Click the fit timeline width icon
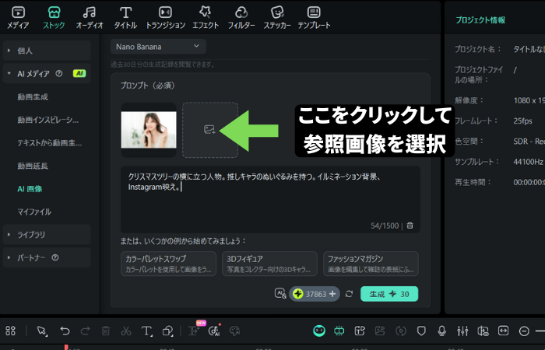The height and width of the screenshot is (350, 545). point(503,331)
